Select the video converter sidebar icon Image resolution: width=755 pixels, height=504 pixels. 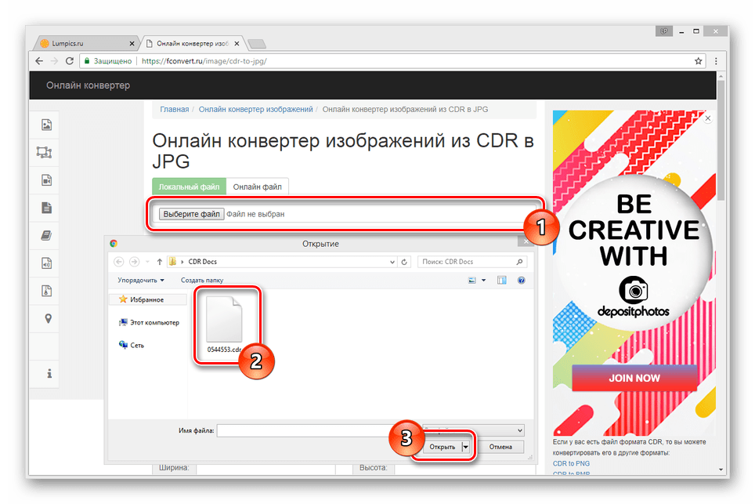pos(46,180)
